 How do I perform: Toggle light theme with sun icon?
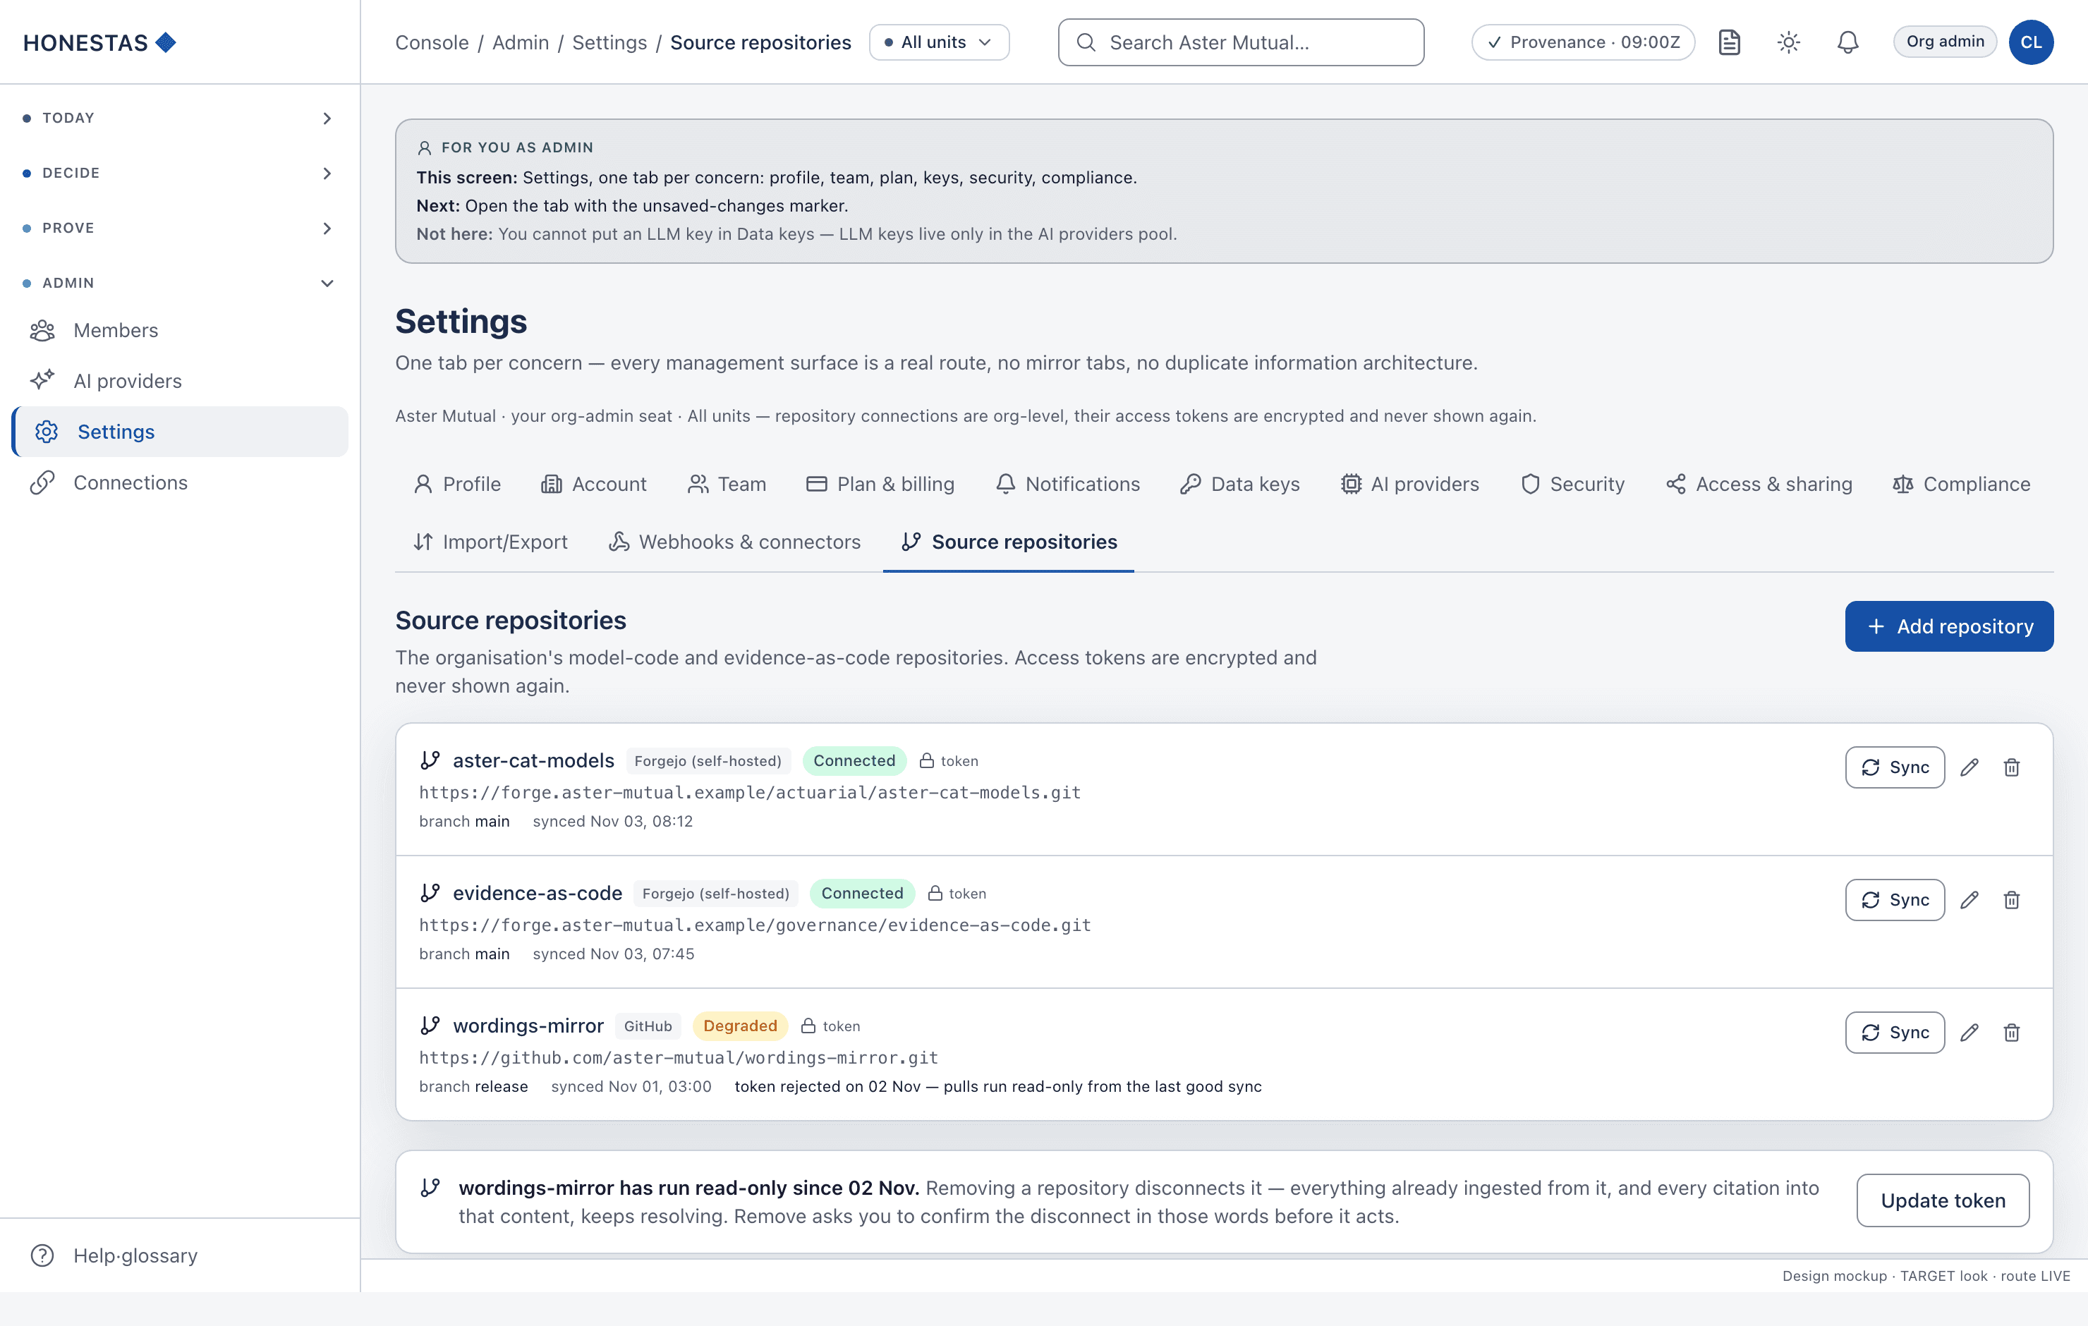click(1788, 42)
